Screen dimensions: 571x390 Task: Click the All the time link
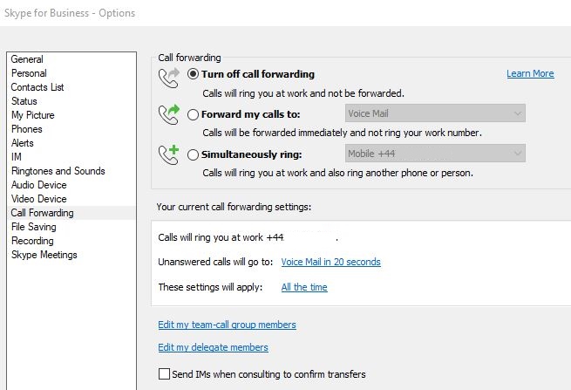pos(304,287)
